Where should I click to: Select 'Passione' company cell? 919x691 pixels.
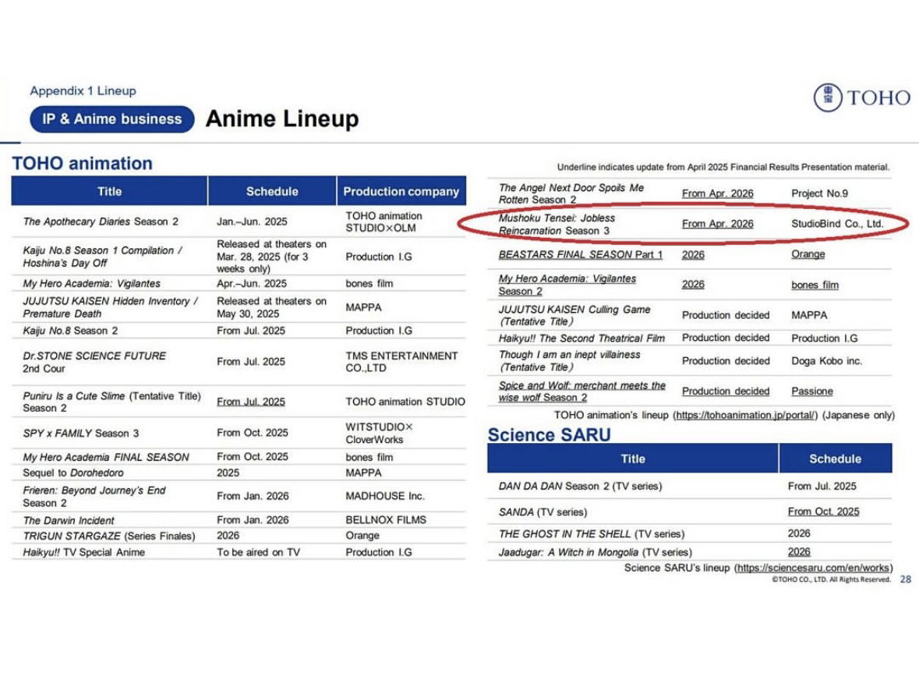click(x=811, y=392)
